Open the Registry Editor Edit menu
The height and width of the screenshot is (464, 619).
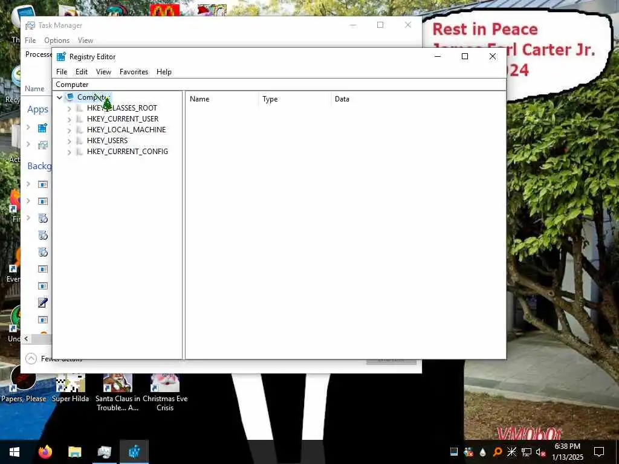82,72
